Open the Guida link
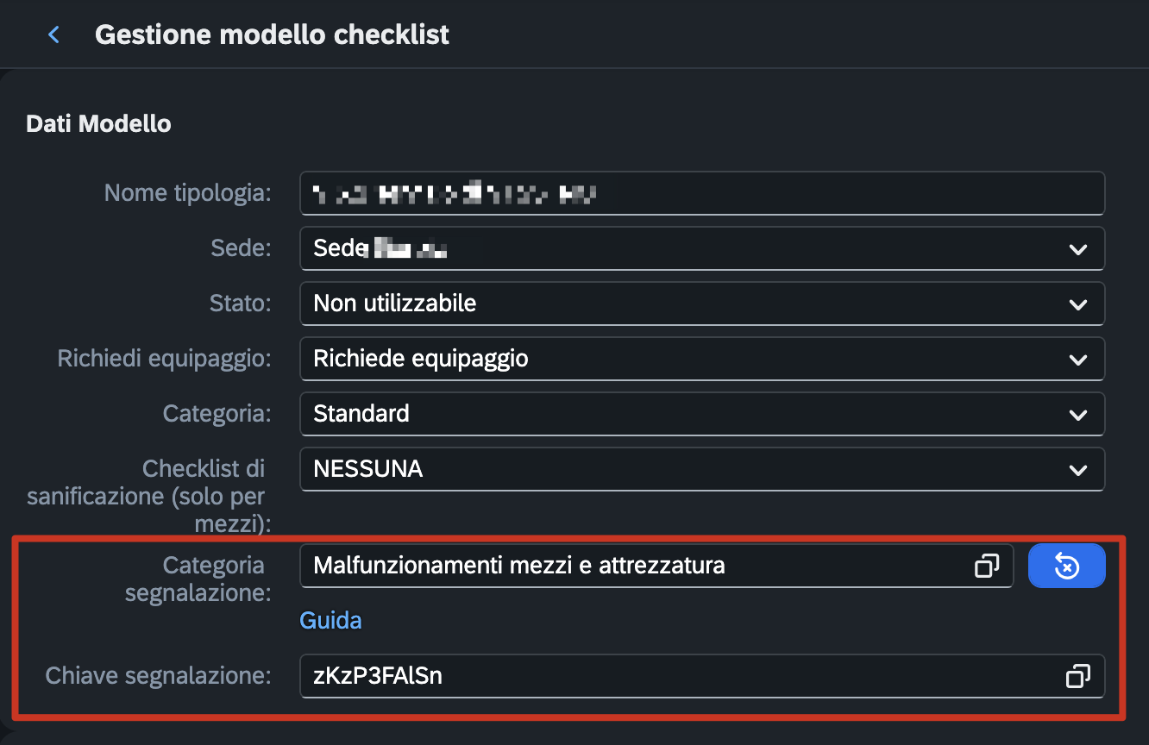The width and height of the screenshot is (1149, 745). tap(330, 620)
